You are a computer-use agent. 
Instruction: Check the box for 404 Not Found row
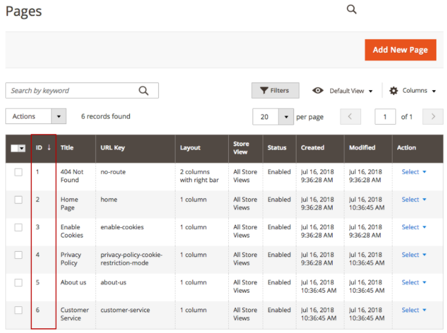18,172
